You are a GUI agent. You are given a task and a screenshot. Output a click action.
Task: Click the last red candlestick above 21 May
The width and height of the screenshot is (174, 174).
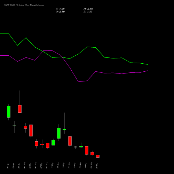(98, 156)
